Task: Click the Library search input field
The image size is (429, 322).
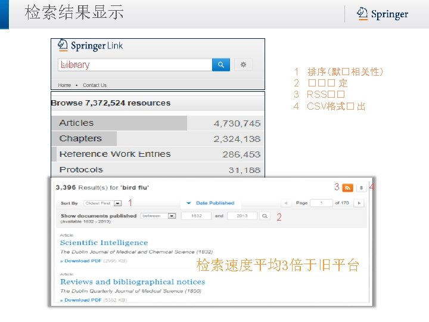Action: (135, 64)
